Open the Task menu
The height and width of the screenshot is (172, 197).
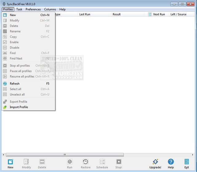pyautogui.click(x=19, y=10)
